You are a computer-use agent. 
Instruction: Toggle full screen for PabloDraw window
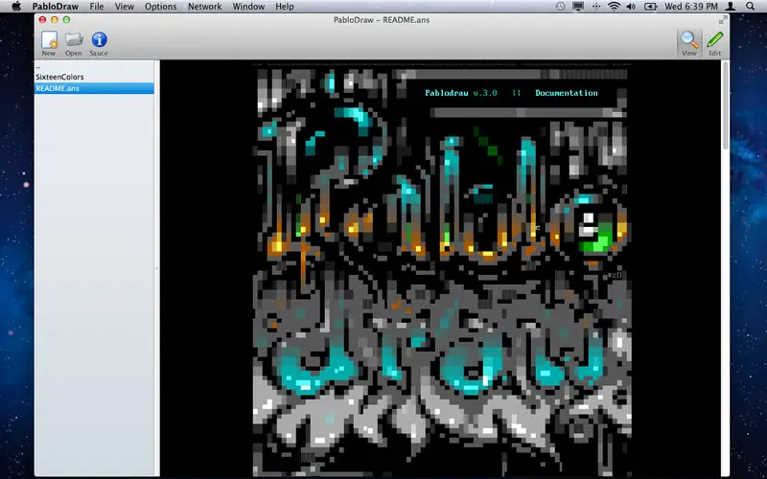click(x=723, y=19)
